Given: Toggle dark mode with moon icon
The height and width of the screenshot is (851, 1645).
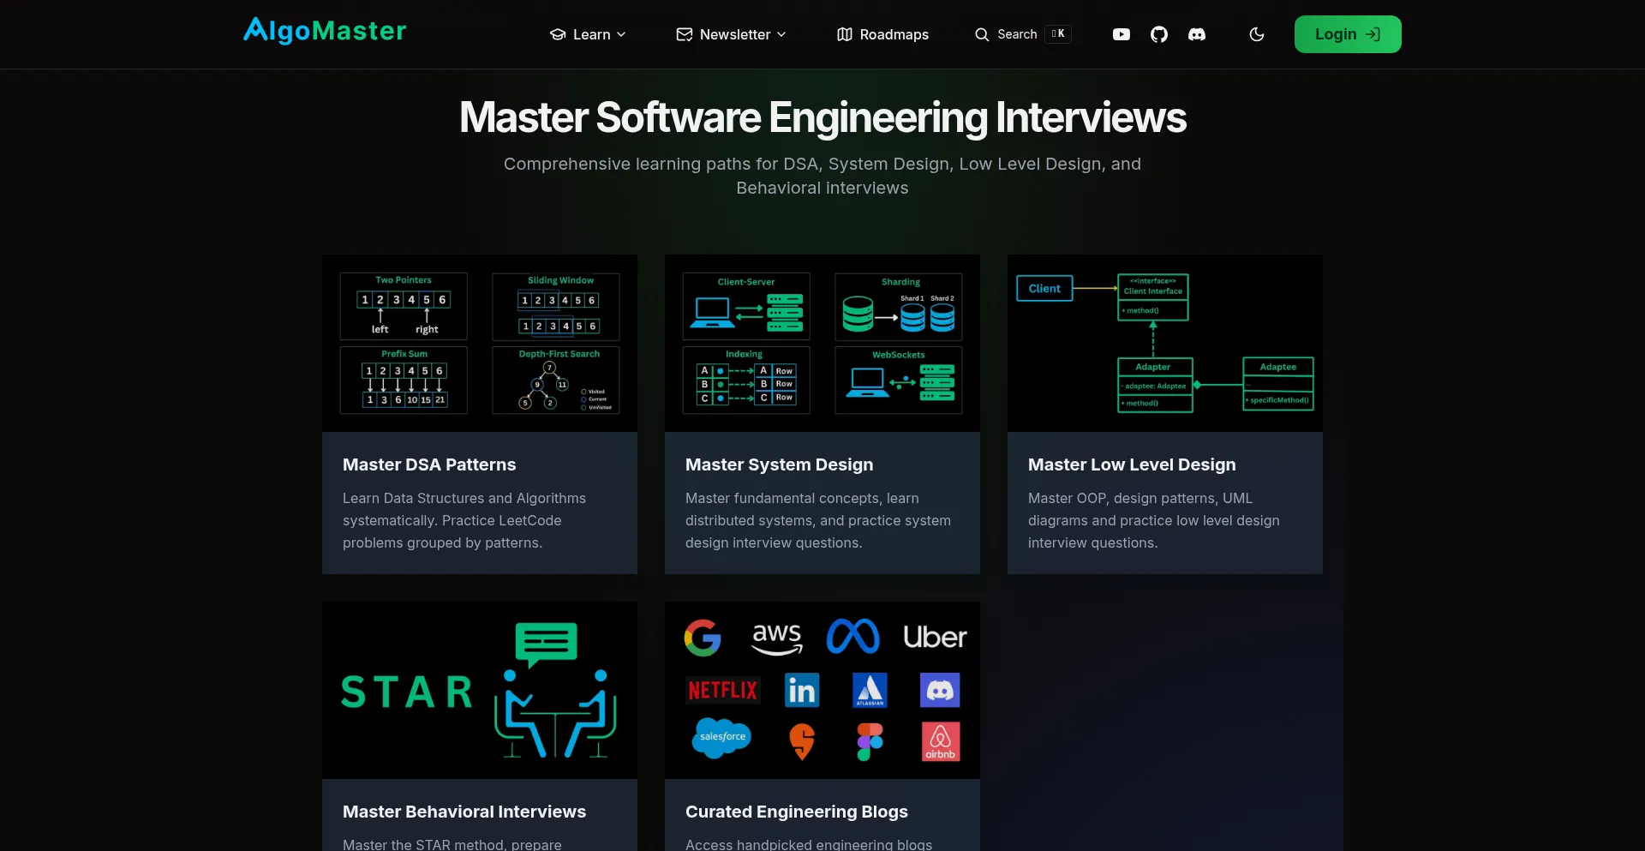Looking at the screenshot, I should 1257,34.
